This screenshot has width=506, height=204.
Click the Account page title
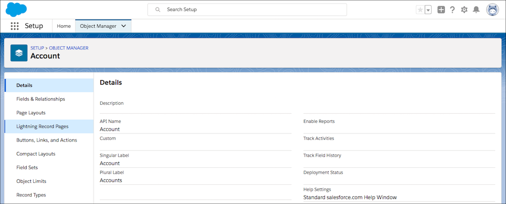click(45, 56)
